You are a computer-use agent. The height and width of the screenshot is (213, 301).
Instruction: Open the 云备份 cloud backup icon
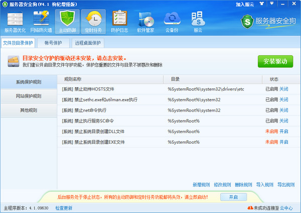click(x=172, y=22)
